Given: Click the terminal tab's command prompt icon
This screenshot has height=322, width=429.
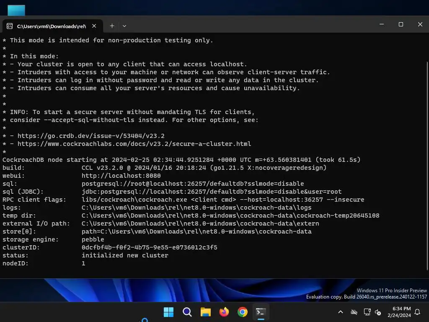Looking at the screenshot, I should (10, 26).
